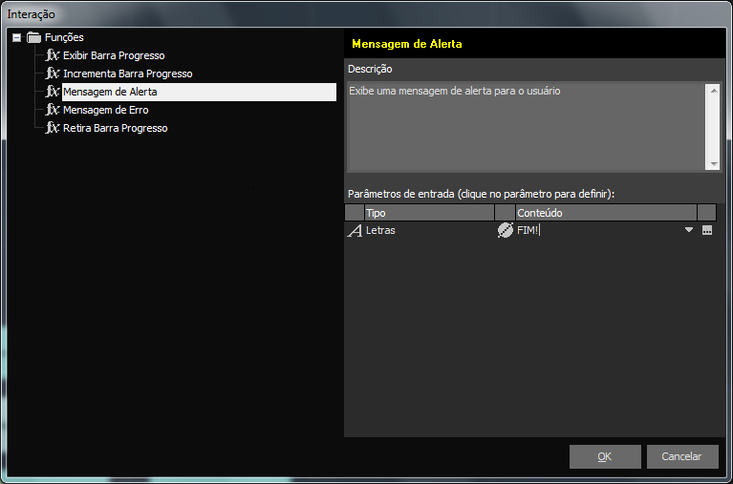
Task: Click the Letras type icon
Action: click(355, 231)
